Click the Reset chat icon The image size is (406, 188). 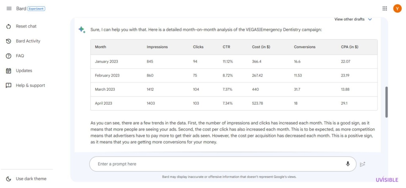9,26
